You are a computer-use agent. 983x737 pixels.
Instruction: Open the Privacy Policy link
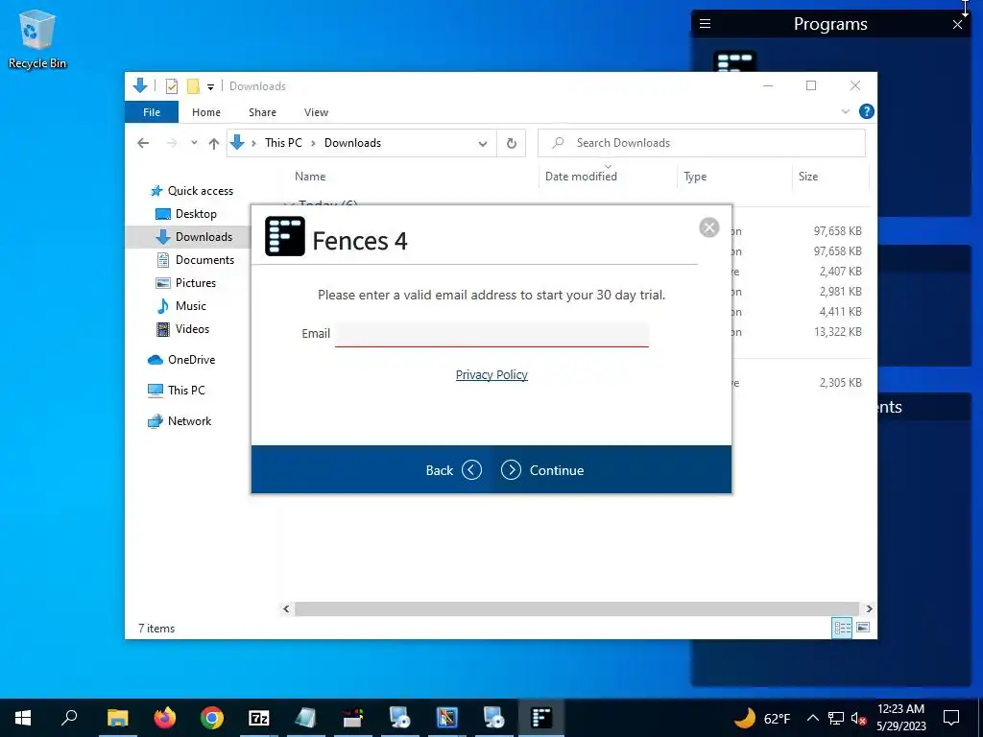491,375
